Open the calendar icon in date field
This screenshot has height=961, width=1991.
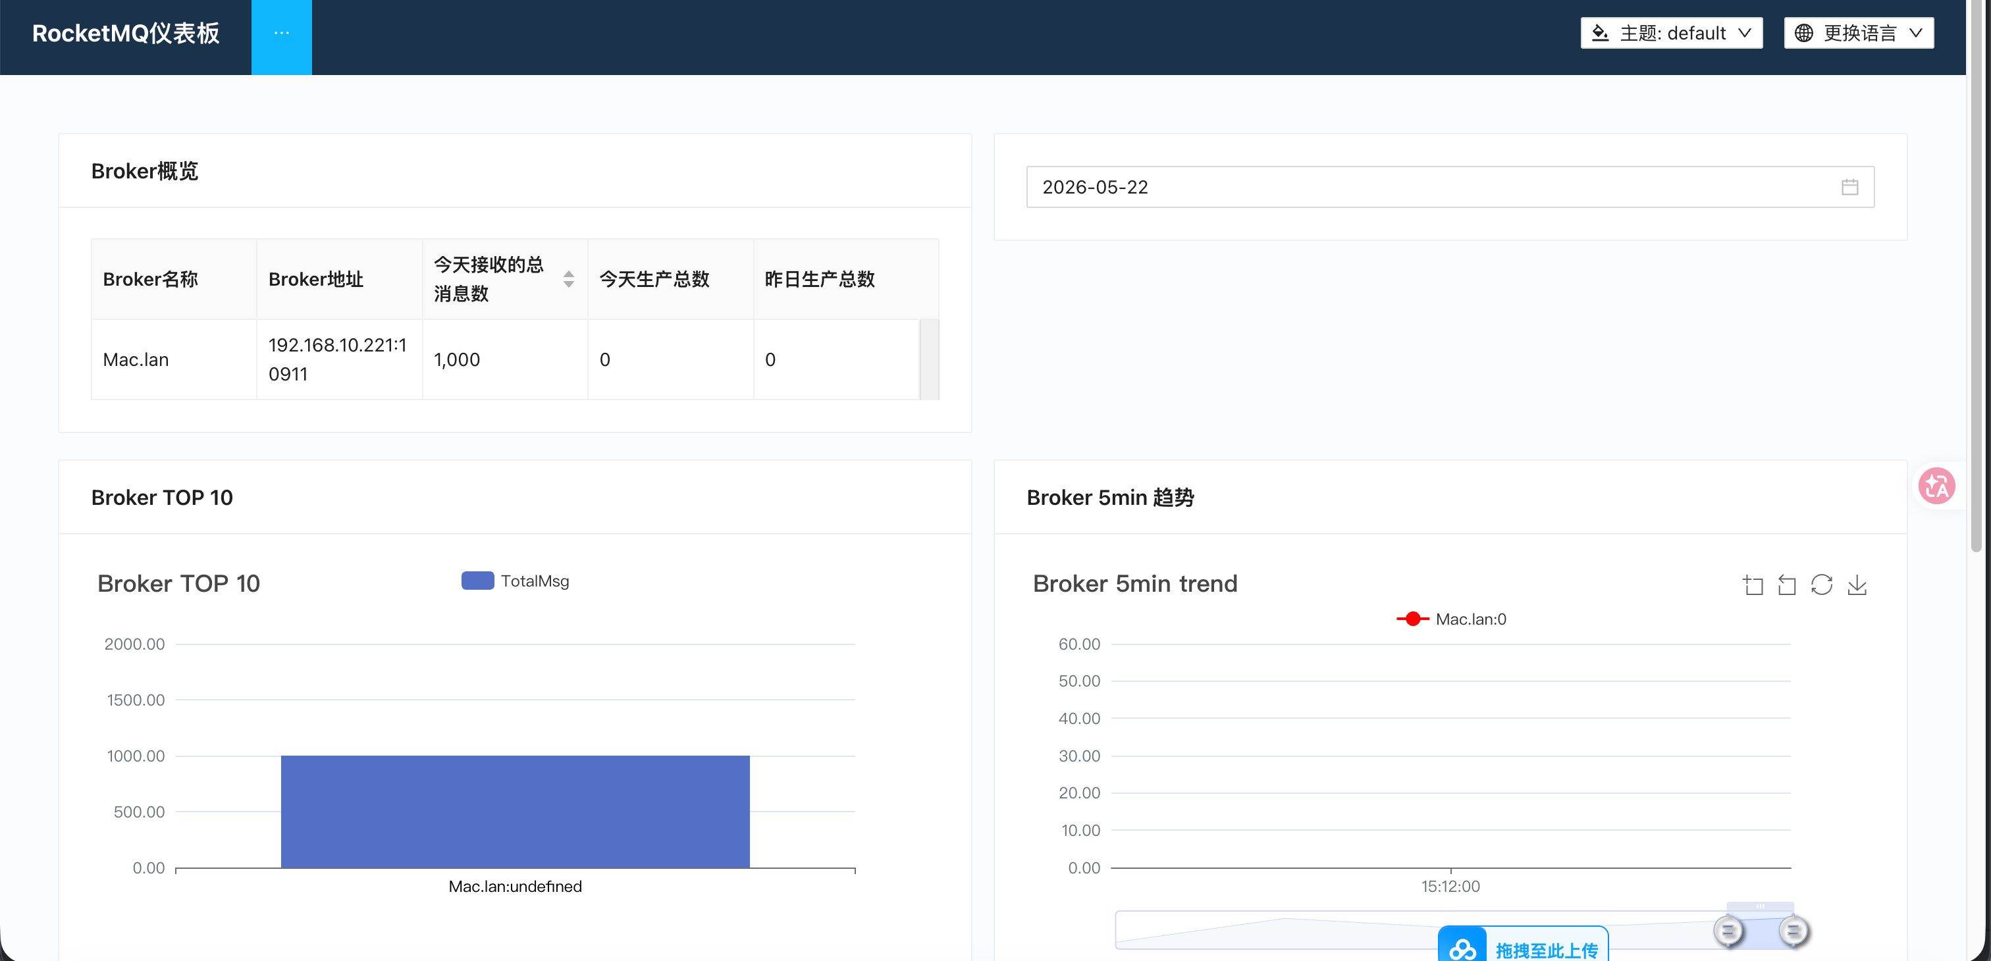[x=1849, y=187]
